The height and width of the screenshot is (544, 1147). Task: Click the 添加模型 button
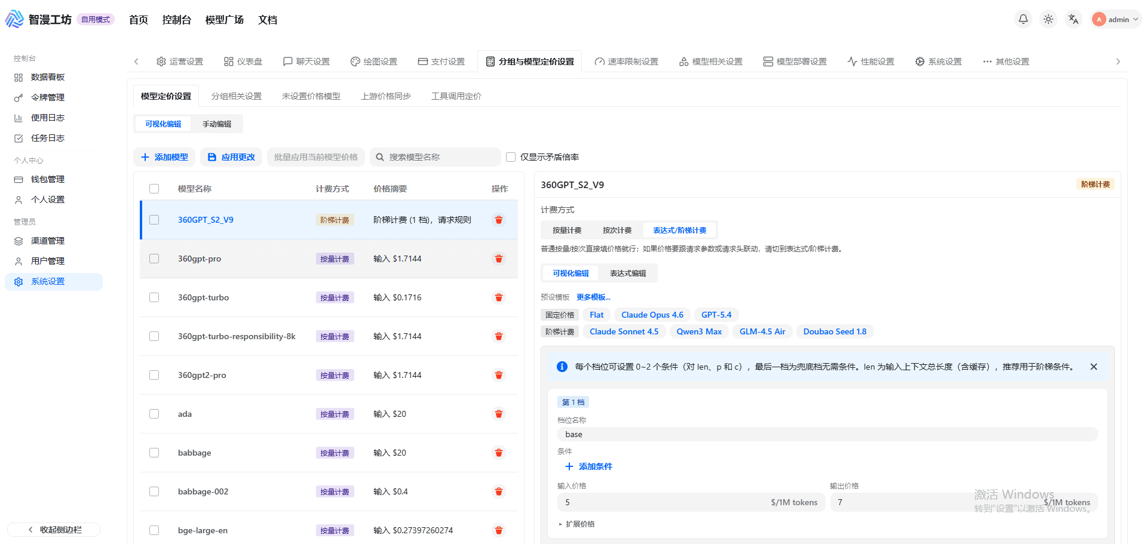pyautogui.click(x=164, y=157)
